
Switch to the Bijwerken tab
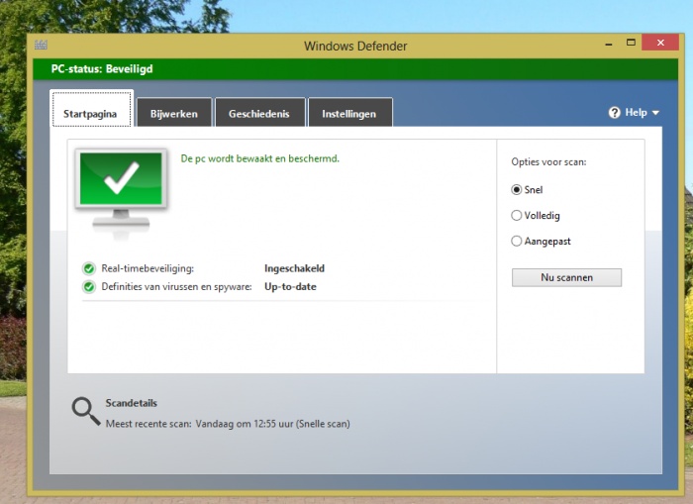tap(174, 114)
